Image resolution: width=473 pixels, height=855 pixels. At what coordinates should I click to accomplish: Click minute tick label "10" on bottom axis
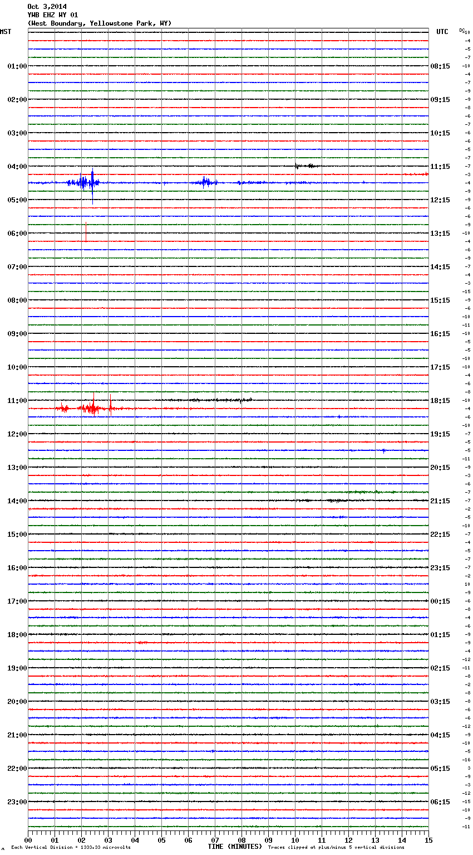tap(295, 840)
